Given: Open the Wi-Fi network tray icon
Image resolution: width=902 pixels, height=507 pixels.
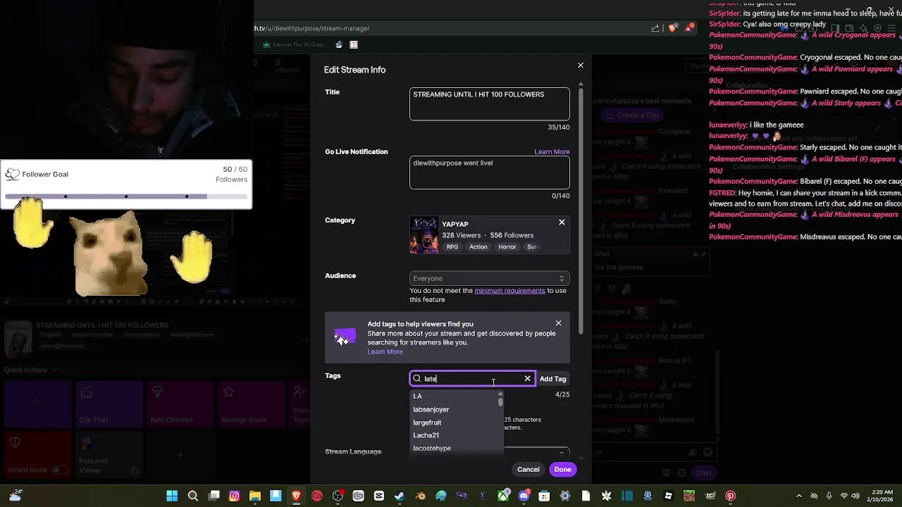Looking at the screenshot, I should click(x=844, y=496).
